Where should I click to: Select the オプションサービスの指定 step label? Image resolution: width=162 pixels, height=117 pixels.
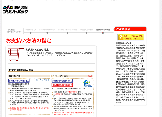pos(67,30)
